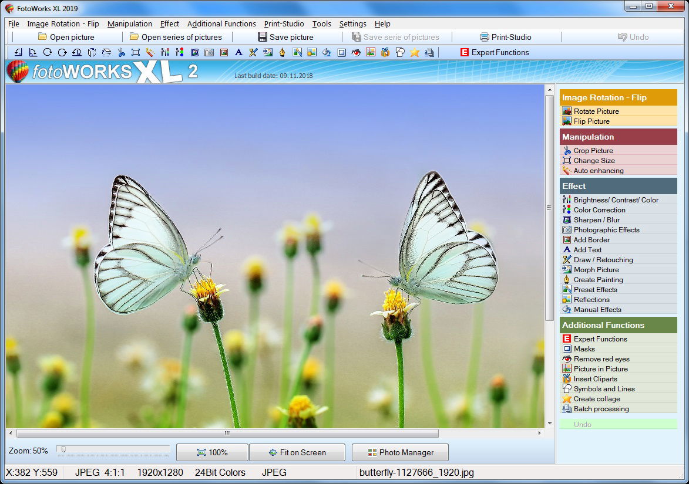
Task: Open the Print-Studio menu in the menu bar
Action: (x=284, y=23)
